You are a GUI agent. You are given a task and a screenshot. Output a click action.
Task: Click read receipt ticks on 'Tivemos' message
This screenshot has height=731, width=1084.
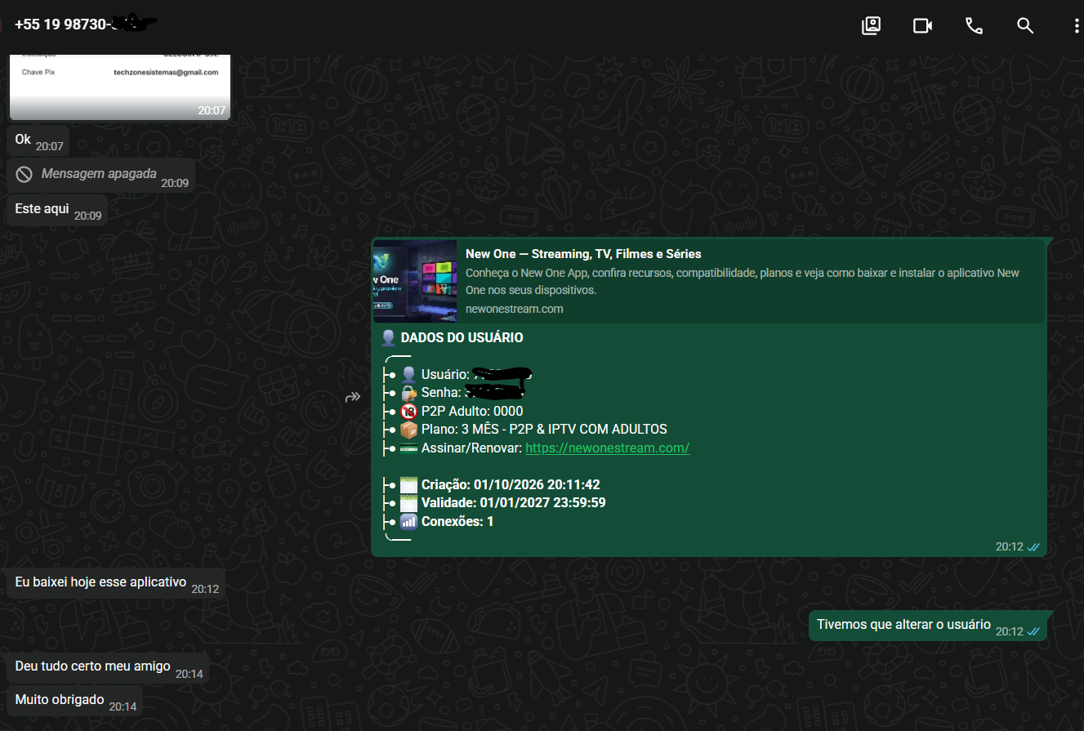coord(1033,631)
